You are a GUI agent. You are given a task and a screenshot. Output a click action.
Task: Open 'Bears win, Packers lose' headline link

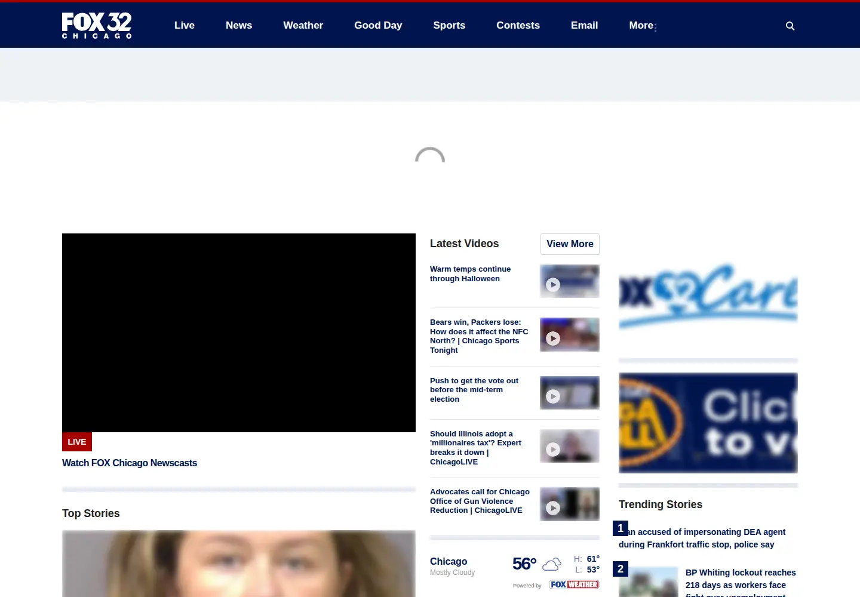coord(479,336)
